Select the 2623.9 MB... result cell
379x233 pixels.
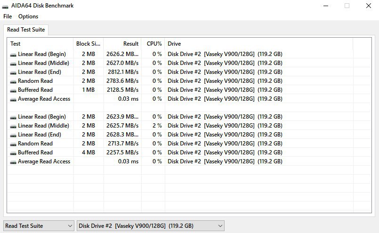coord(122,117)
